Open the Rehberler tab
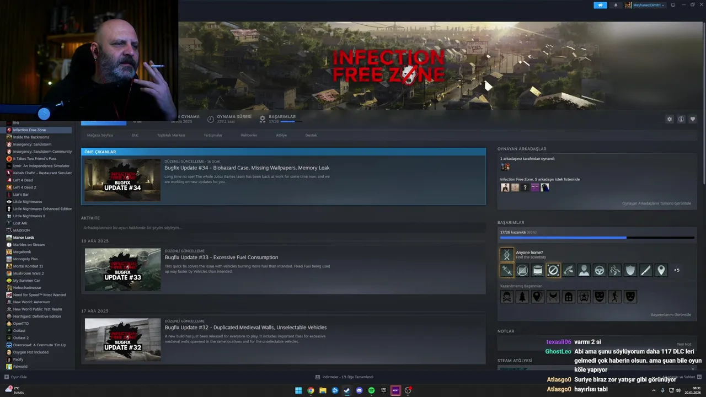This screenshot has height=397, width=706. click(x=249, y=135)
